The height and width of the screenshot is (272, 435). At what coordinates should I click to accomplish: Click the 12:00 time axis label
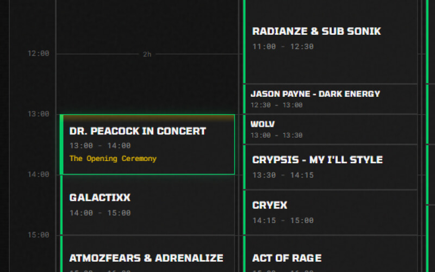pos(38,53)
